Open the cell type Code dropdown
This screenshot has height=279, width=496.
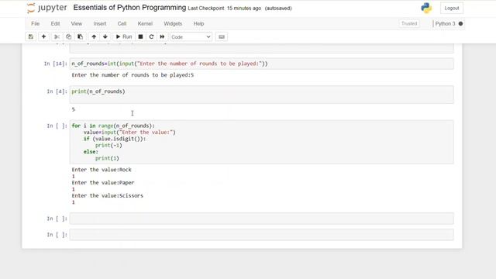191,37
